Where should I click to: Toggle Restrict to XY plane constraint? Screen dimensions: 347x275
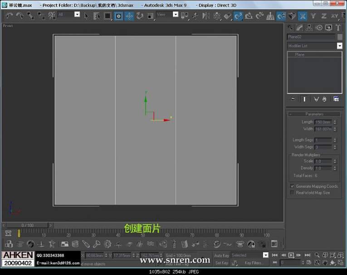pyautogui.click(x=334, y=16)
